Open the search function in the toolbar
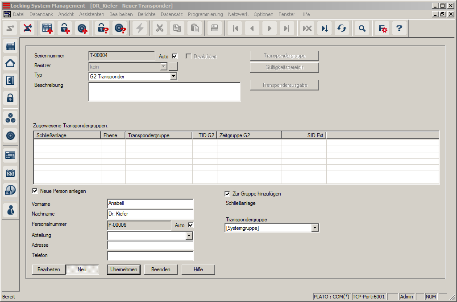This screenshot has height=302, width=457. [362, 28]
